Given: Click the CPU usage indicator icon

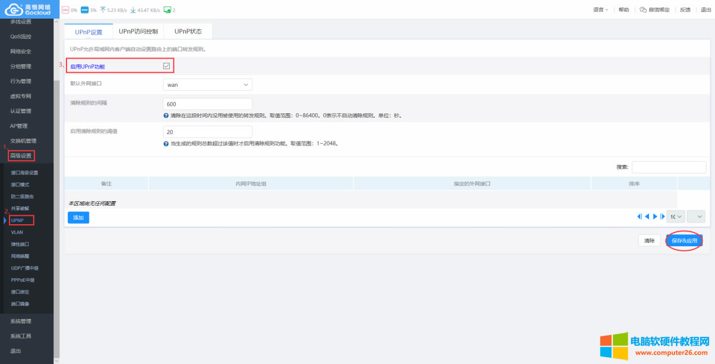Looking at the screenshot, I should pyautogui.click(x=66, y=10).
